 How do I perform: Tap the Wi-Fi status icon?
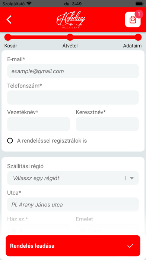pyautogui.click(x=29, y=3)
